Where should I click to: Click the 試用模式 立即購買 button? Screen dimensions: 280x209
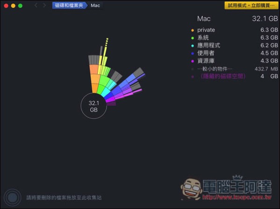click(x=251, y=6)
